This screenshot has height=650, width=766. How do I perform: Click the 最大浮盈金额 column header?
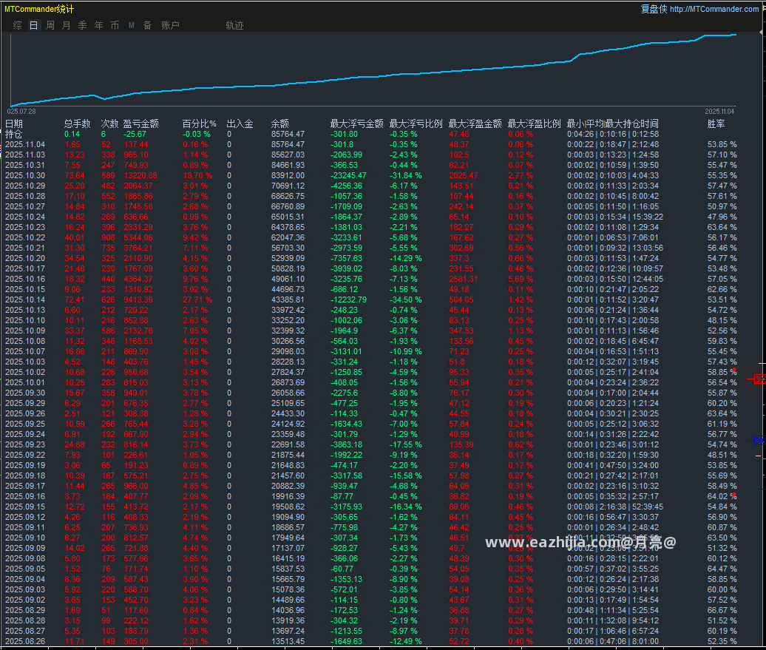(475, 123)
